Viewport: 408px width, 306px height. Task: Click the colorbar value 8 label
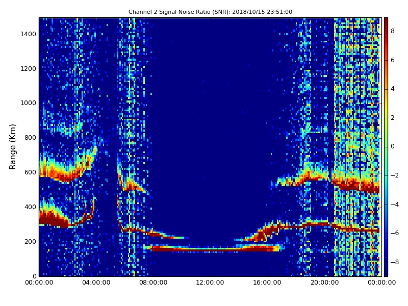tap(393, 31)
